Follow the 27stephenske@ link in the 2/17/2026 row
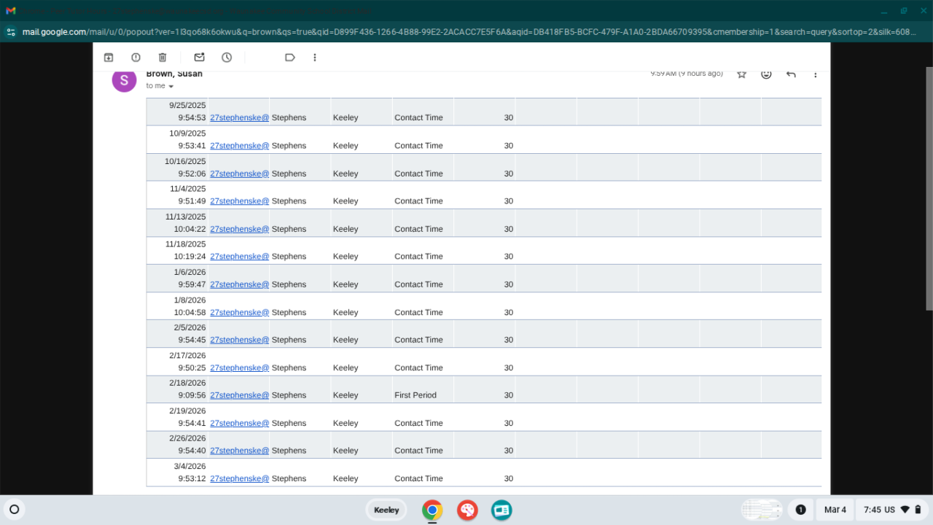933x525 pixels. [x=240, y=367]
